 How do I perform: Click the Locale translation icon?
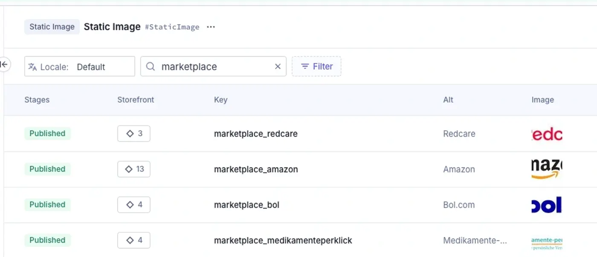coord(32,67)
